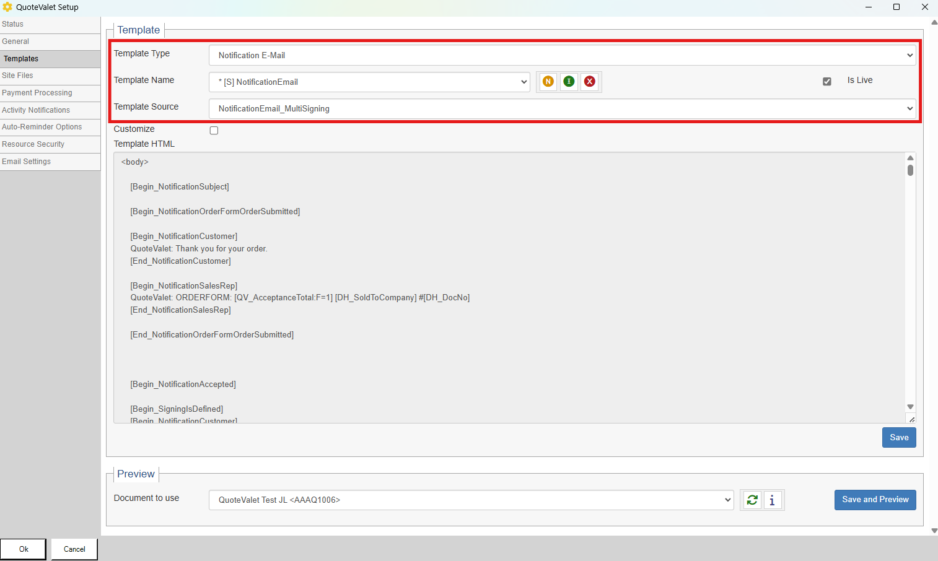Screen dimensions: 938x561
Task: Click the Save and Preview button
Action: pos(875,500)
